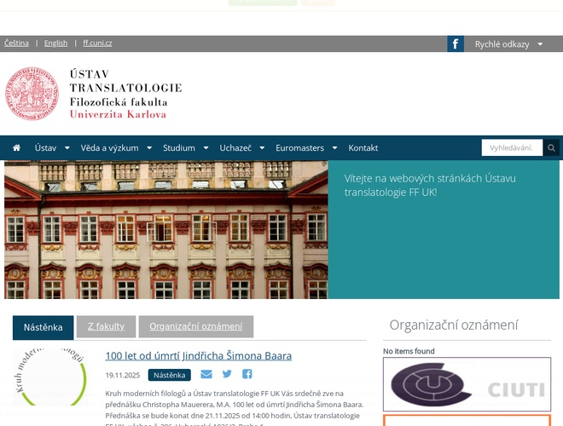
Task: Switch to the Z fakulty tab
Action: click(x=106, y=326)
